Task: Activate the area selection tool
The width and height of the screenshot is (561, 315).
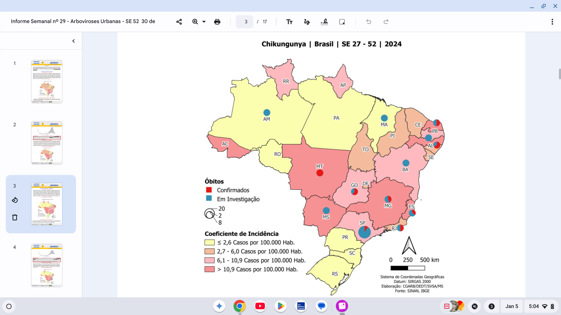Action: [x=342, y=22]
